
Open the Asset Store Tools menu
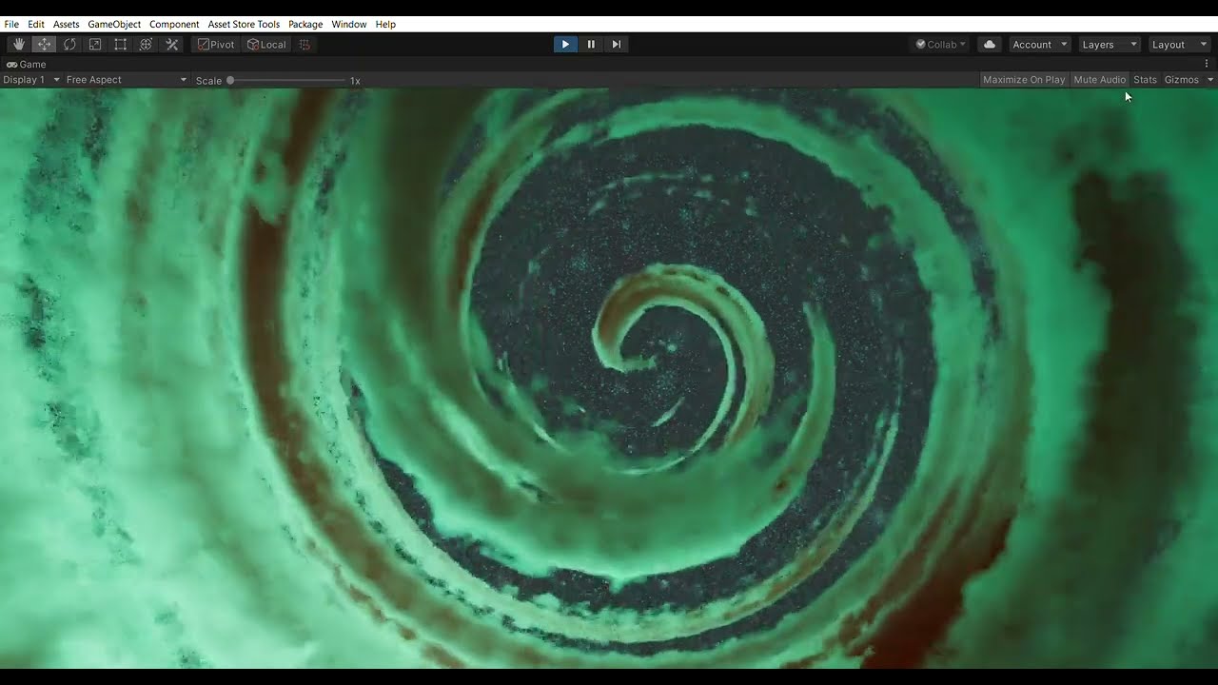coord(244,24)
